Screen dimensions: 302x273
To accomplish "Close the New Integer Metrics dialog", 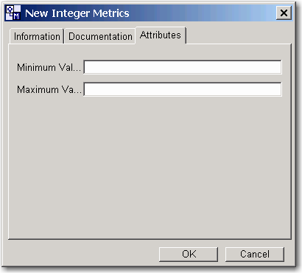I will (284, 13).
